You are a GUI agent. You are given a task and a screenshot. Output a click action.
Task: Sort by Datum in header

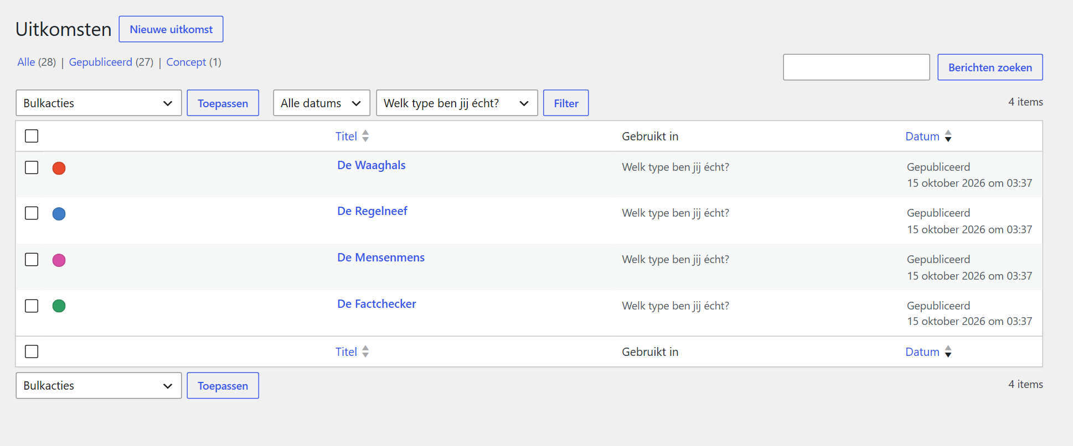(x=922, y=136)
